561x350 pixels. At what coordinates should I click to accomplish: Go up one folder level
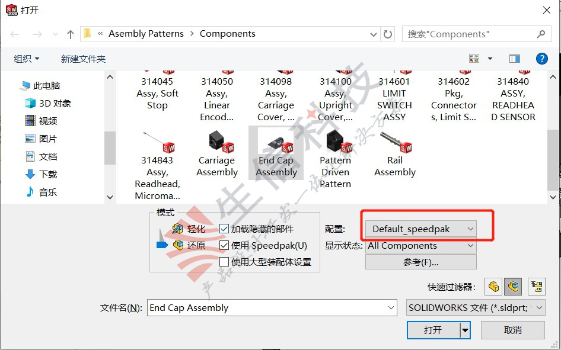coord(71,34)
